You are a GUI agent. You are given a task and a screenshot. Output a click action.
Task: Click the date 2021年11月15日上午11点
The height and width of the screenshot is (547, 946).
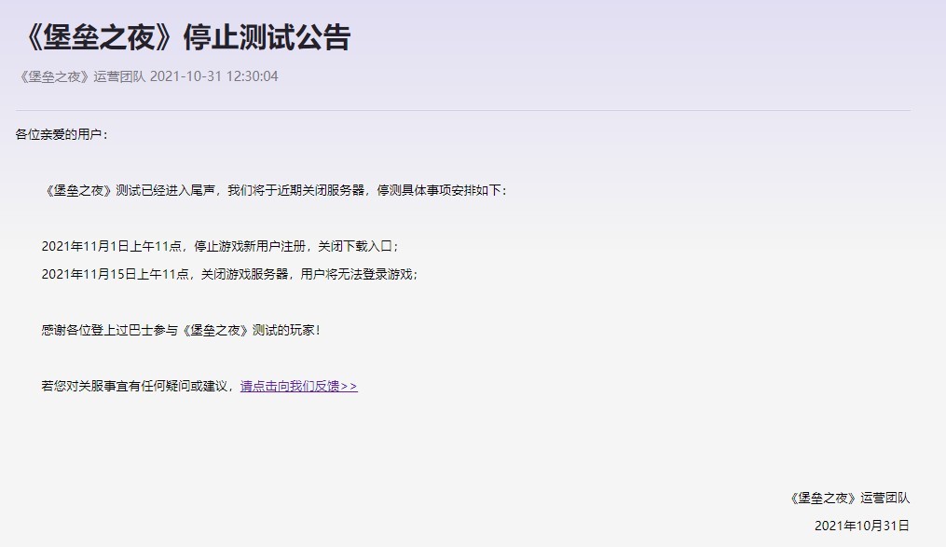coord(115,274)
